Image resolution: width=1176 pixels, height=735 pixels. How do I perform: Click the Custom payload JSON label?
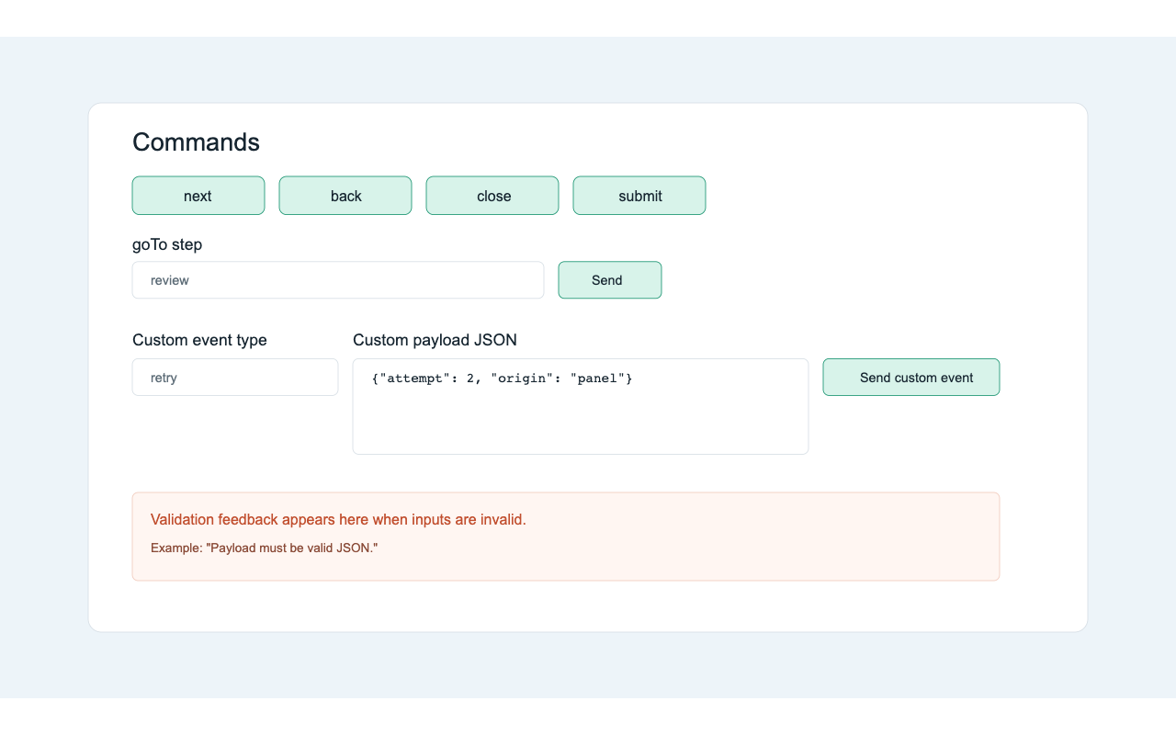pyautogui.click(x=435, y=340)
